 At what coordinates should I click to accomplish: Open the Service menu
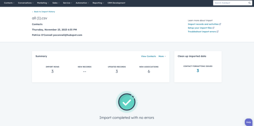(68, 3)
